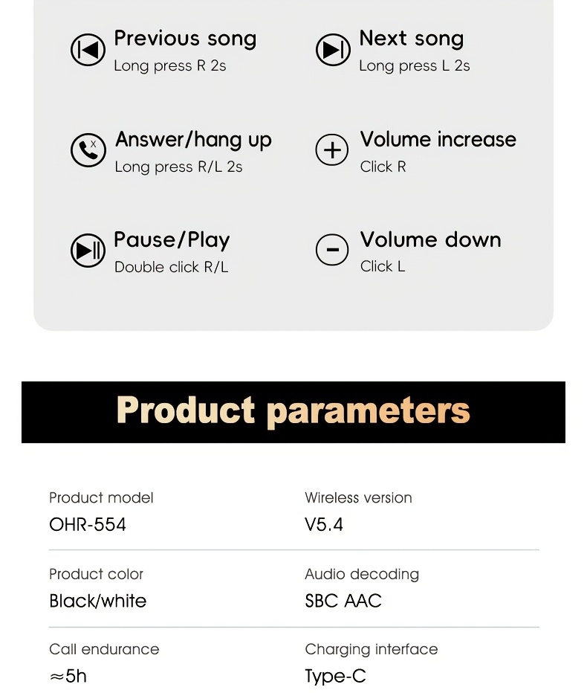The image size is (587, 693).
Task: Click the Pause/Play heading text
Action: pyautogui.click(x=172, y=240)
